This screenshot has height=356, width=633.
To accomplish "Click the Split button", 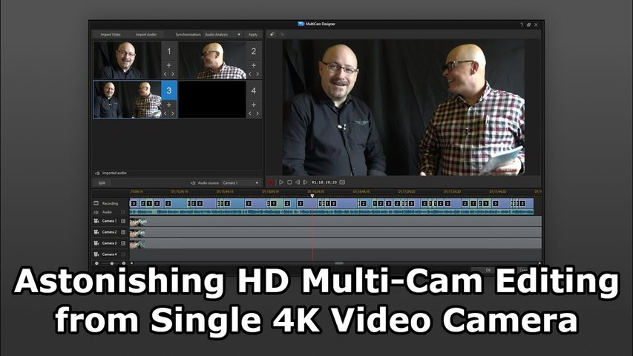I will click(102, 182).
